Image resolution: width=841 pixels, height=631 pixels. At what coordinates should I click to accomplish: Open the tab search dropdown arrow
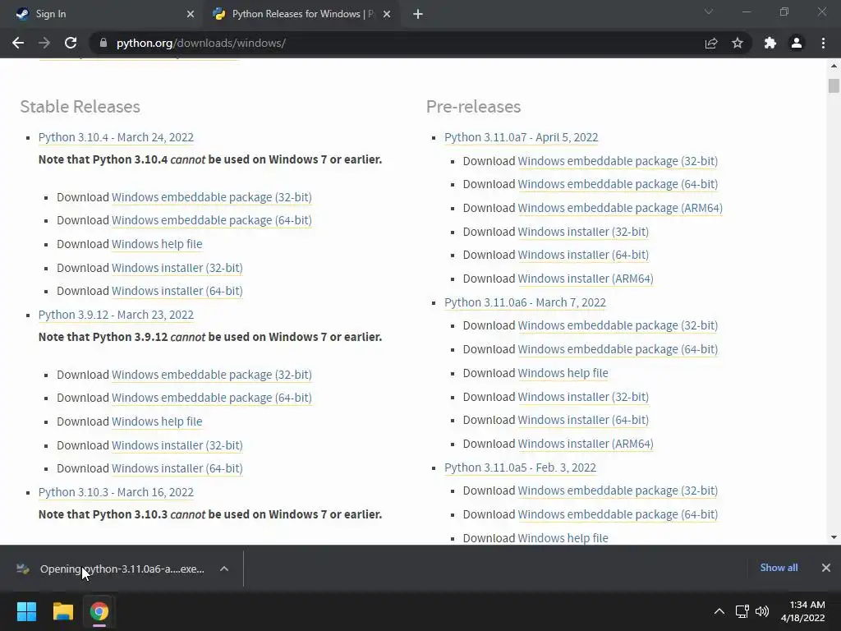point(709,12)
